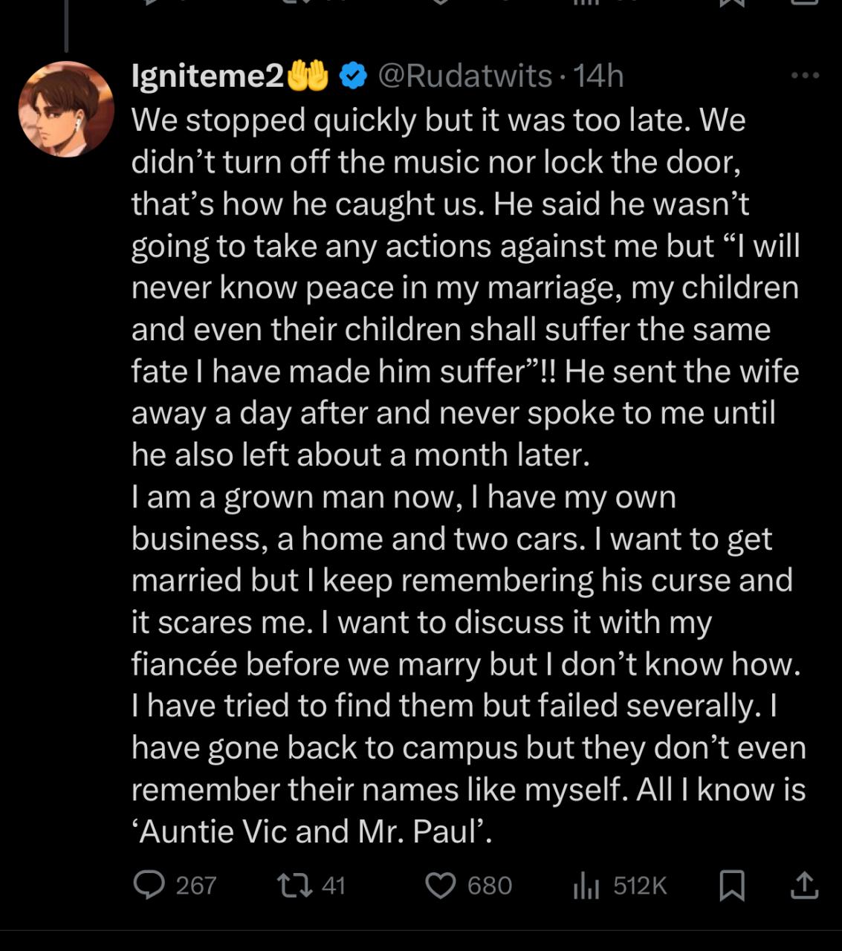The width and height of the screenshot is (842, 951).
Task: Click the blue verified badge next to Igniteme2
Action: 352,74
